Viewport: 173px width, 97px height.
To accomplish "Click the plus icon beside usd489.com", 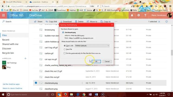I will point(25,58).
